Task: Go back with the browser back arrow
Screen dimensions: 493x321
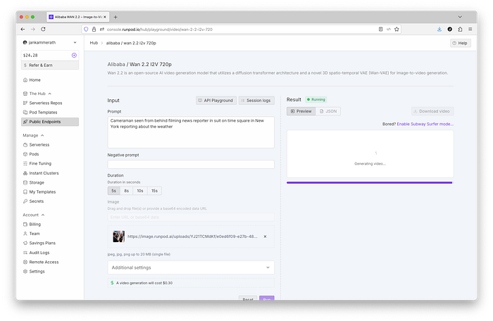Action: [23, 30]
